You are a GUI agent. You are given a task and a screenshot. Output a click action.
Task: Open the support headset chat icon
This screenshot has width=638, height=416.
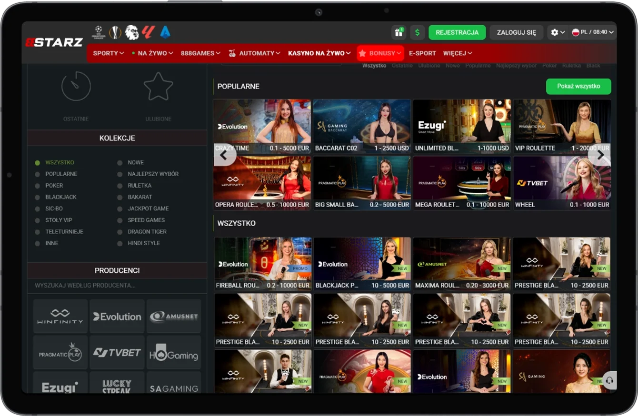(x=609, y=380)
